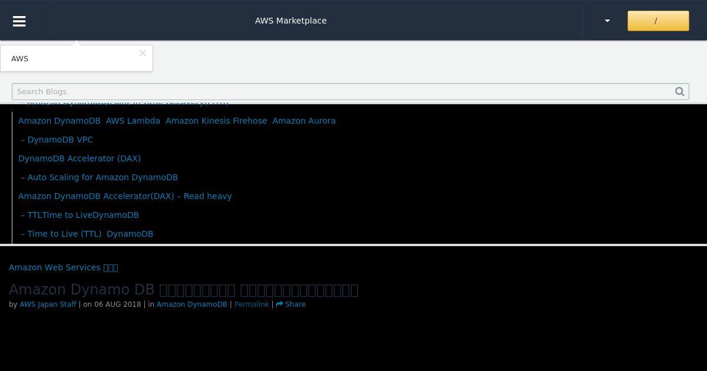Click the yellow slash button
The image size is (707, 371).
[658, 21]
